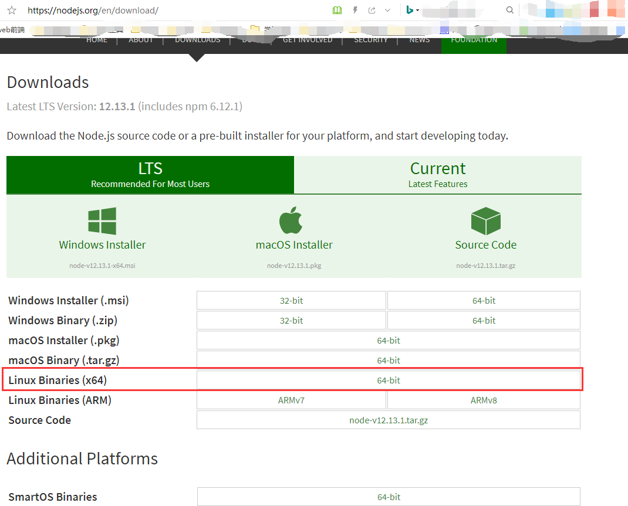This screenshot has height=506, width=628.
Task: Click the Source Code link under cube
Action: pyautogui.click(x=486, y=245)
